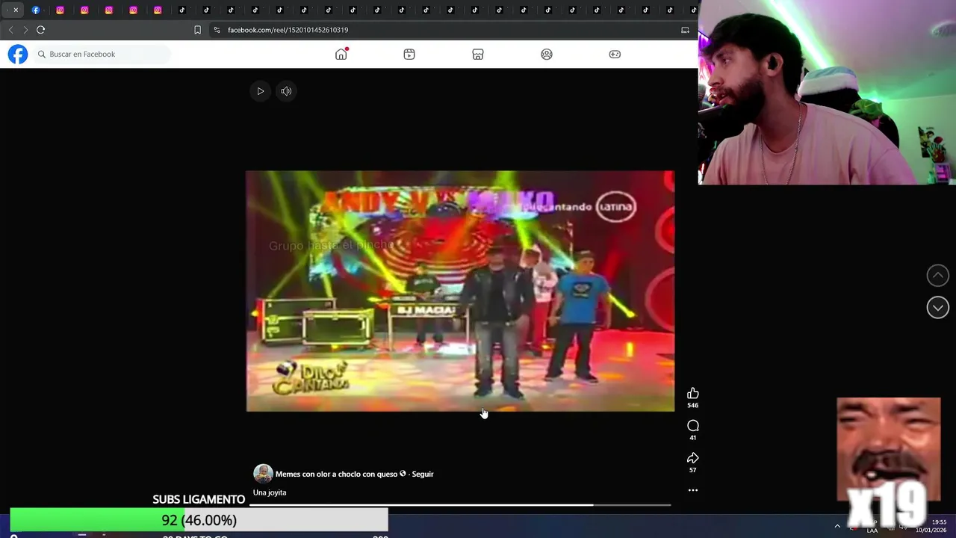Click Seguir to follow the page

tap(423, 474)
